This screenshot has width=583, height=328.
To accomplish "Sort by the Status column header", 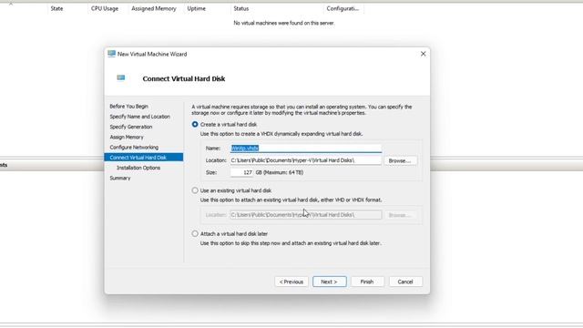I will click(240, 8).
